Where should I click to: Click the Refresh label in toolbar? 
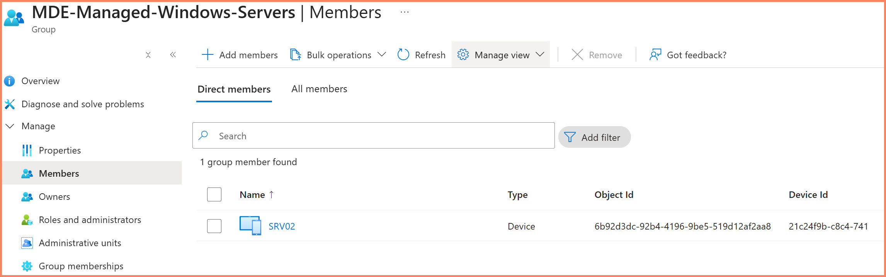pos(430,55)
